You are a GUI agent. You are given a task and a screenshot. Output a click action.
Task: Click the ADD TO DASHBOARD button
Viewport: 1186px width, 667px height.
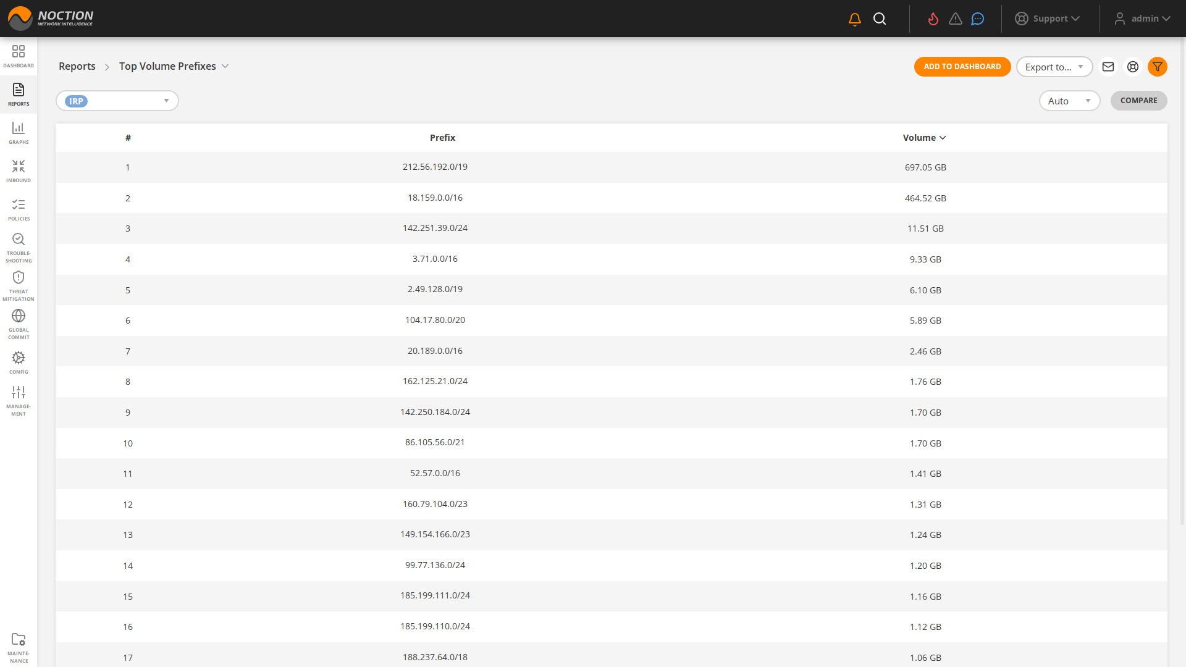click(962, 67)
